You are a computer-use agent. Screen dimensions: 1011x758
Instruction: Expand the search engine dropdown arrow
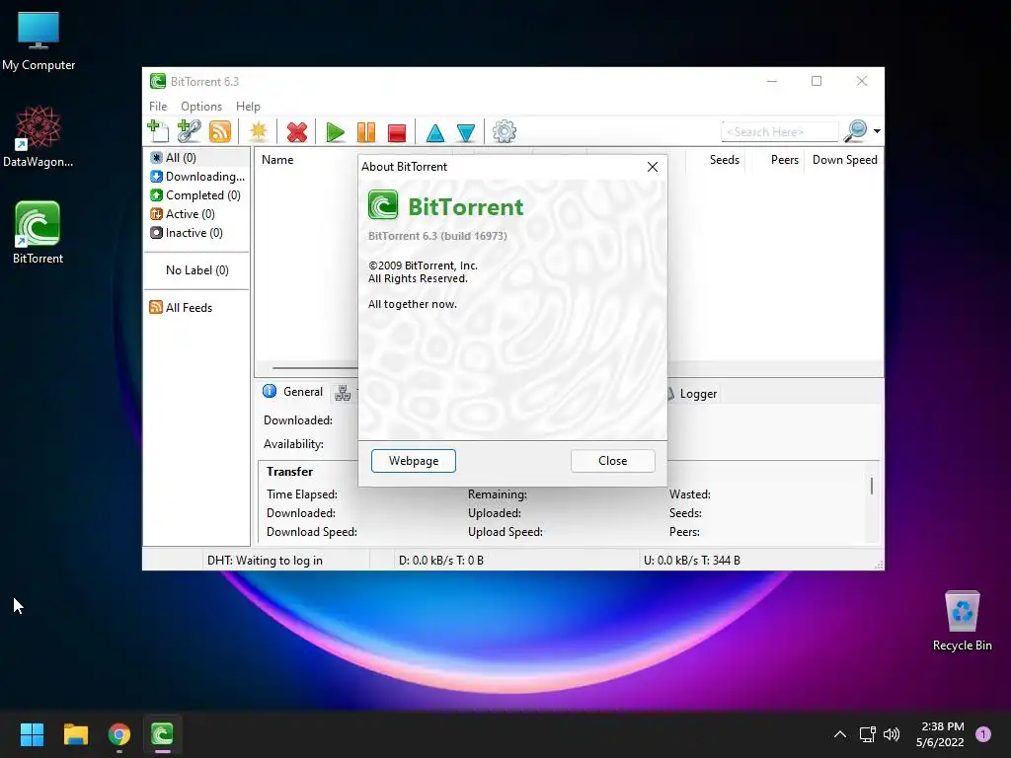pos(877,131)
